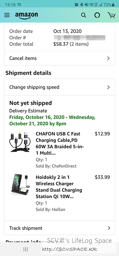Screen dimensions: 119x256
Task: Tap the alarm icon in status bar
Action: pyautogui.click(x=76, y=5)
